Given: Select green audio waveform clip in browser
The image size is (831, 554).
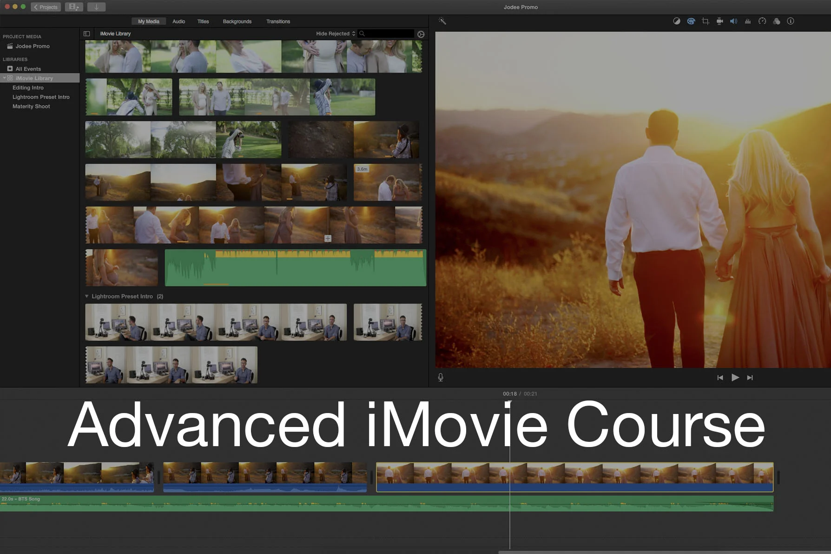Looking at the screenshot, I should [x=296, y=267].
